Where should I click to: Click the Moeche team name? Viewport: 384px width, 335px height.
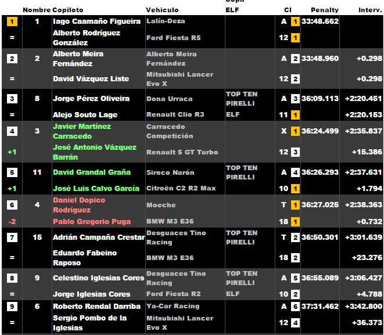pyautogui.click(x=161, y=205)
